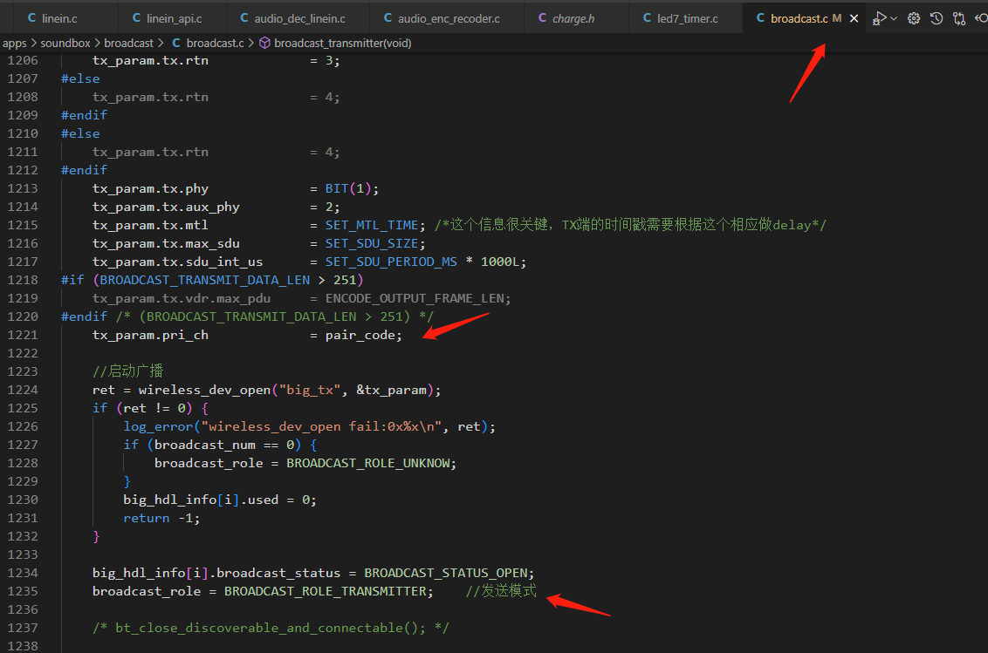Screen dimensions: 988x653
Task: Click the function symbol cube icon in breadcrumb
Action: pos(264,43)
